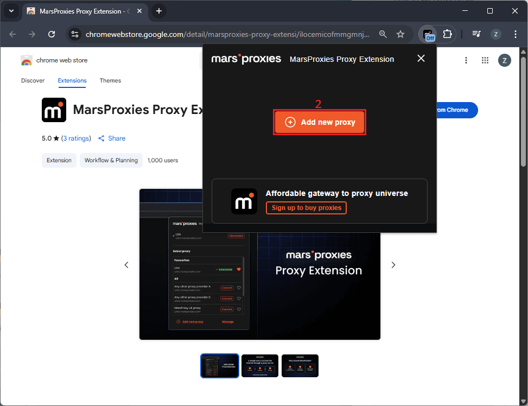Show next screenshot with right arrow
This screenshot has width=528, height=406.
tap(393, 265)
